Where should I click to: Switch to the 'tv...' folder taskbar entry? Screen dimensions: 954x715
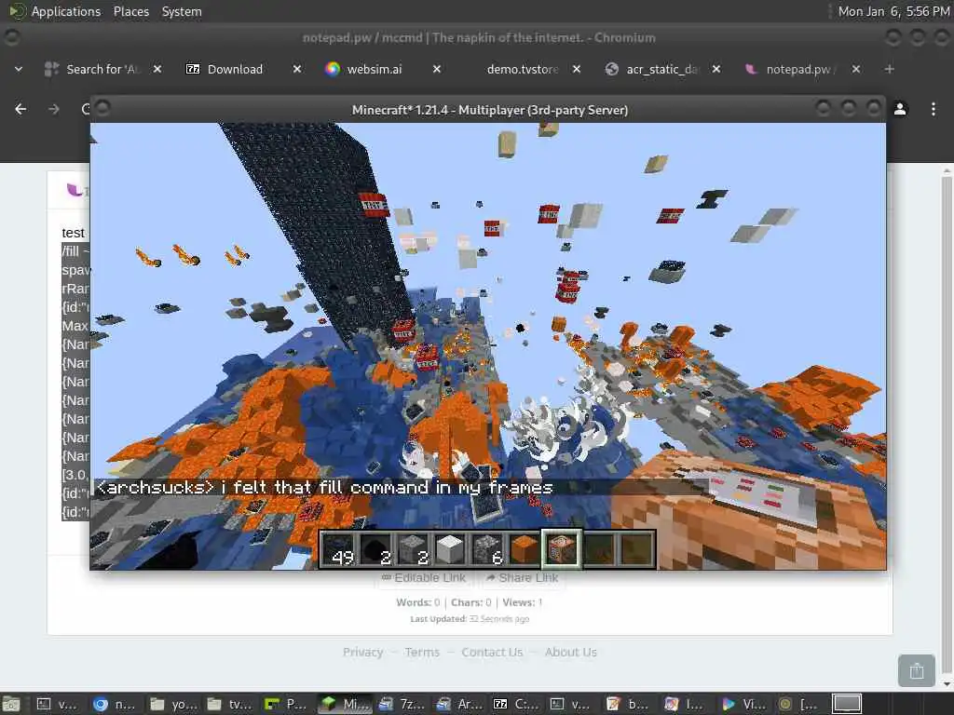(x=230, y=704)
